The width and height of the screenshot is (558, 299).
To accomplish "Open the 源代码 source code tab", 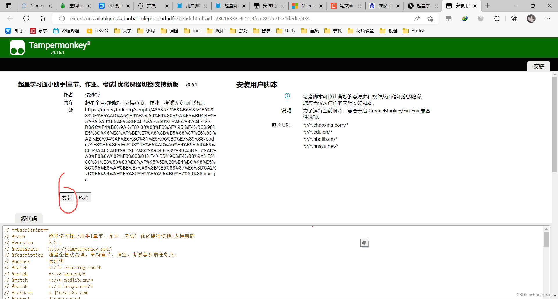I will tap(29, 219).
